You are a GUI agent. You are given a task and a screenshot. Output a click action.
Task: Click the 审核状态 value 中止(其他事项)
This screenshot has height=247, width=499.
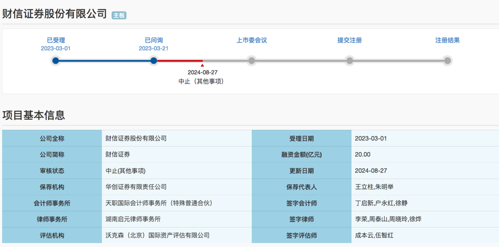pyautogui.click(x=125, y=170)
